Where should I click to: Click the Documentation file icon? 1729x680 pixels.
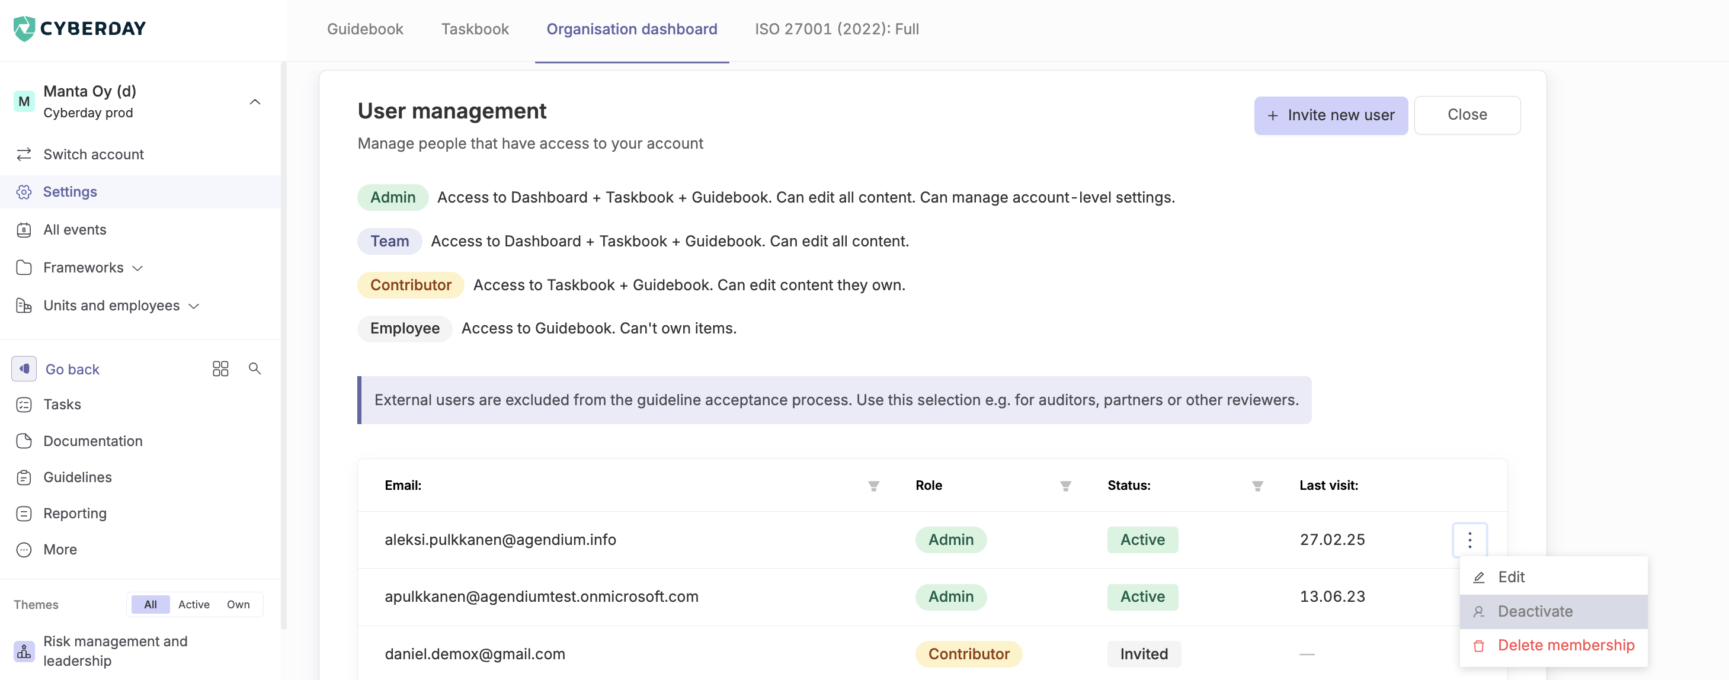pyautogui.click(x=24, y=441)
